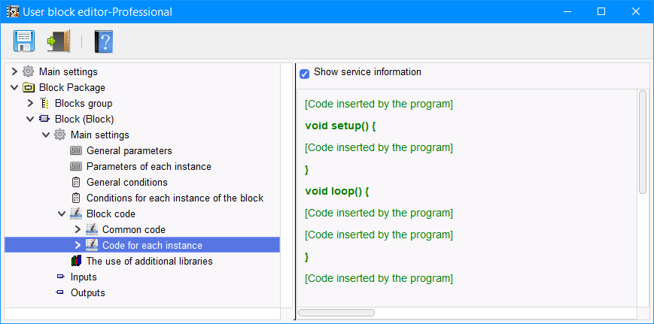Click the Exit door icon

pyautogui.click(x=58, y=41)
